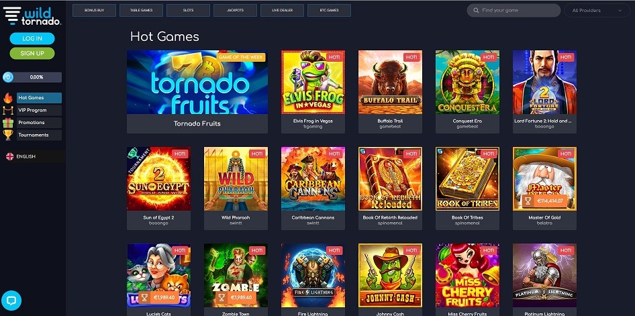Open the Jackpots category tab
Viewport: 635px width, 316px height.
point(236,10)
